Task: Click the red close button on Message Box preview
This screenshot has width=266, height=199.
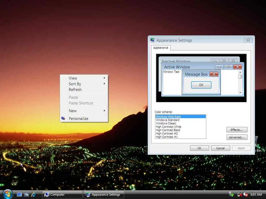Action: [214, 74]
